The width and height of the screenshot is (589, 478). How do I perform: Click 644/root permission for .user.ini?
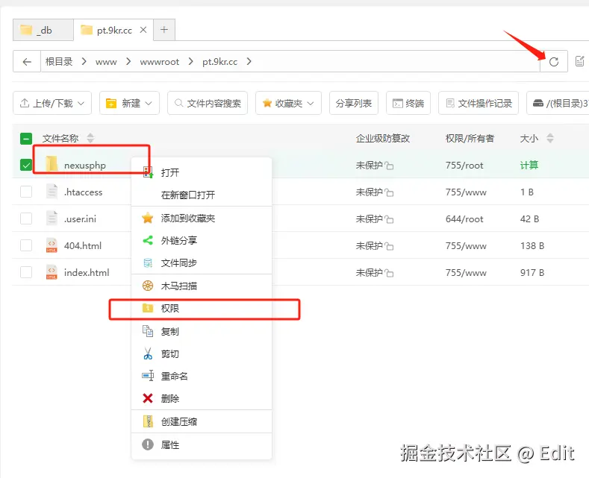pyautogui.click(x=464, y=219)
